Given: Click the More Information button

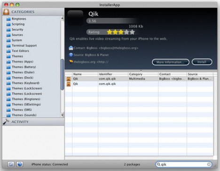Looking at the screenshot, I should (x=171, y=62).
